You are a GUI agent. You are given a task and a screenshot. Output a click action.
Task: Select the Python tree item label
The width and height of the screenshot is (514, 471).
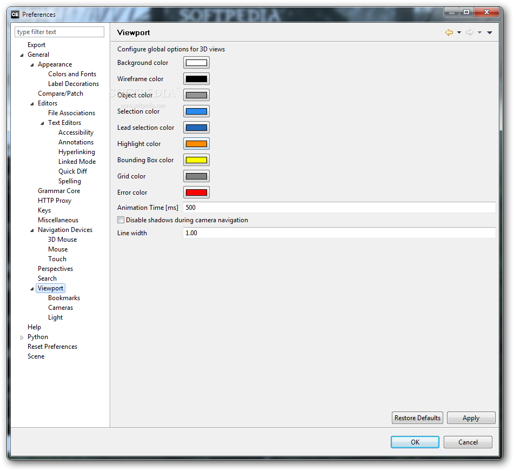click(x=38, y=337)
